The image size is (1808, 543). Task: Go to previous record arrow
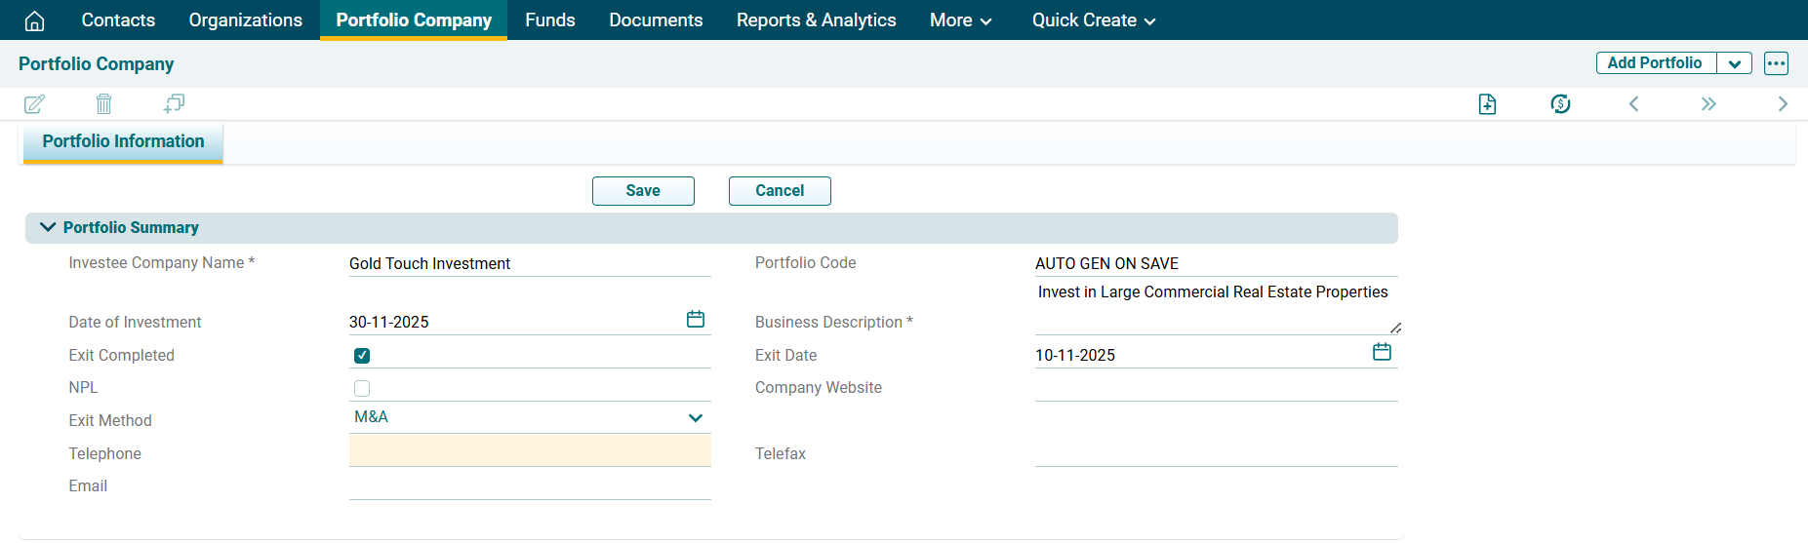1633,104
